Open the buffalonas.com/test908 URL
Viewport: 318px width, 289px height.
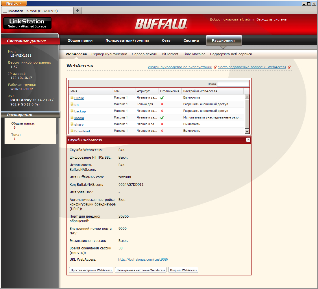tap(143, 260)
